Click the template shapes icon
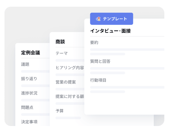Viewport: 172px width, 133px height. (98, 19)
